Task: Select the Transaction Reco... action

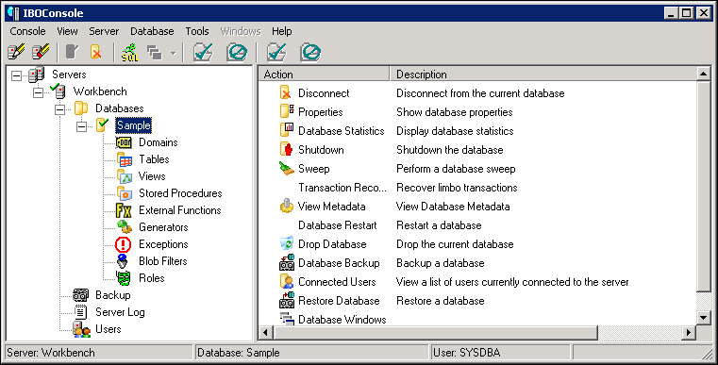Action: (342, 188)
